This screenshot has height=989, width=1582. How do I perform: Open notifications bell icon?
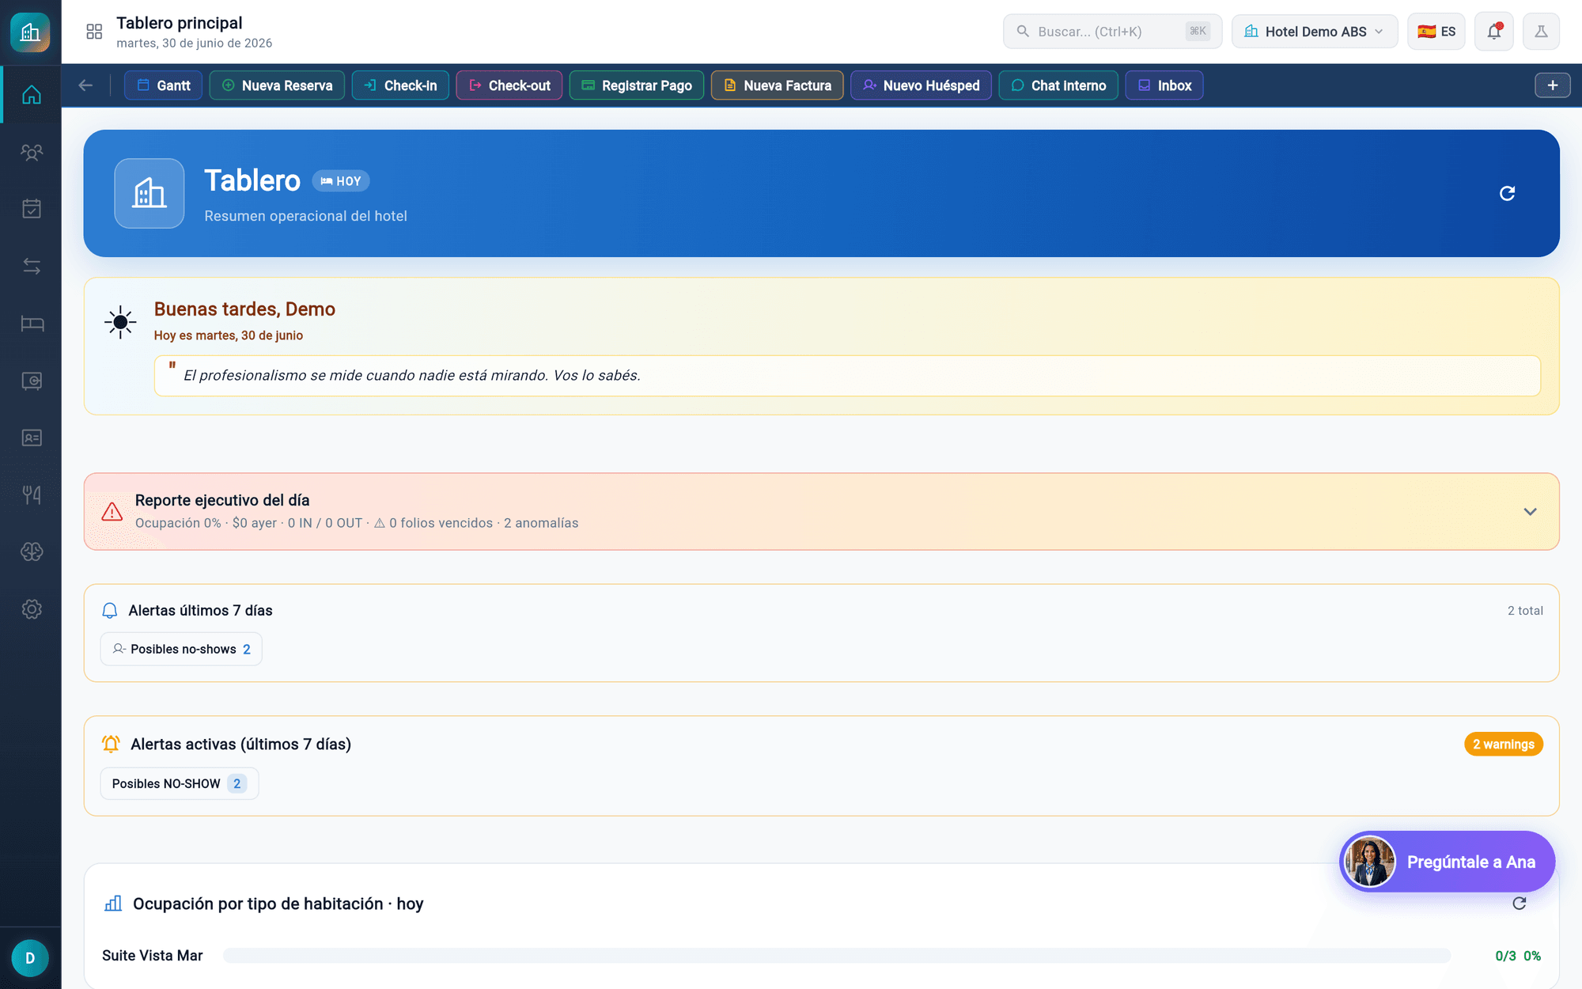[1494, 32]
